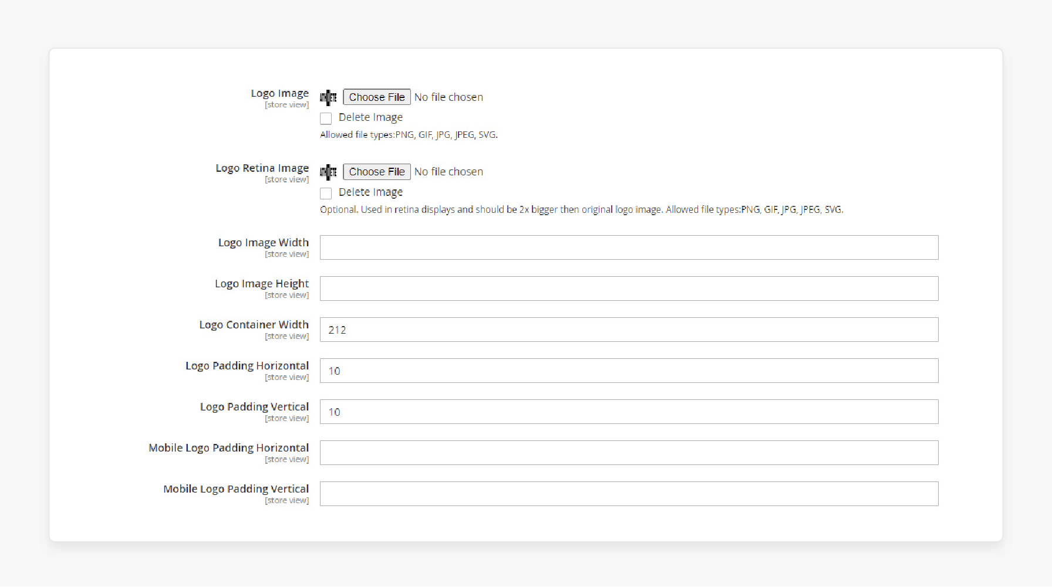This screenshot has width=1052, height=587.
Task: Click the 'Allowed file types:PNG, GIF, JPG, JPEG, SVG.' note
Action: [x=409, y=135]
